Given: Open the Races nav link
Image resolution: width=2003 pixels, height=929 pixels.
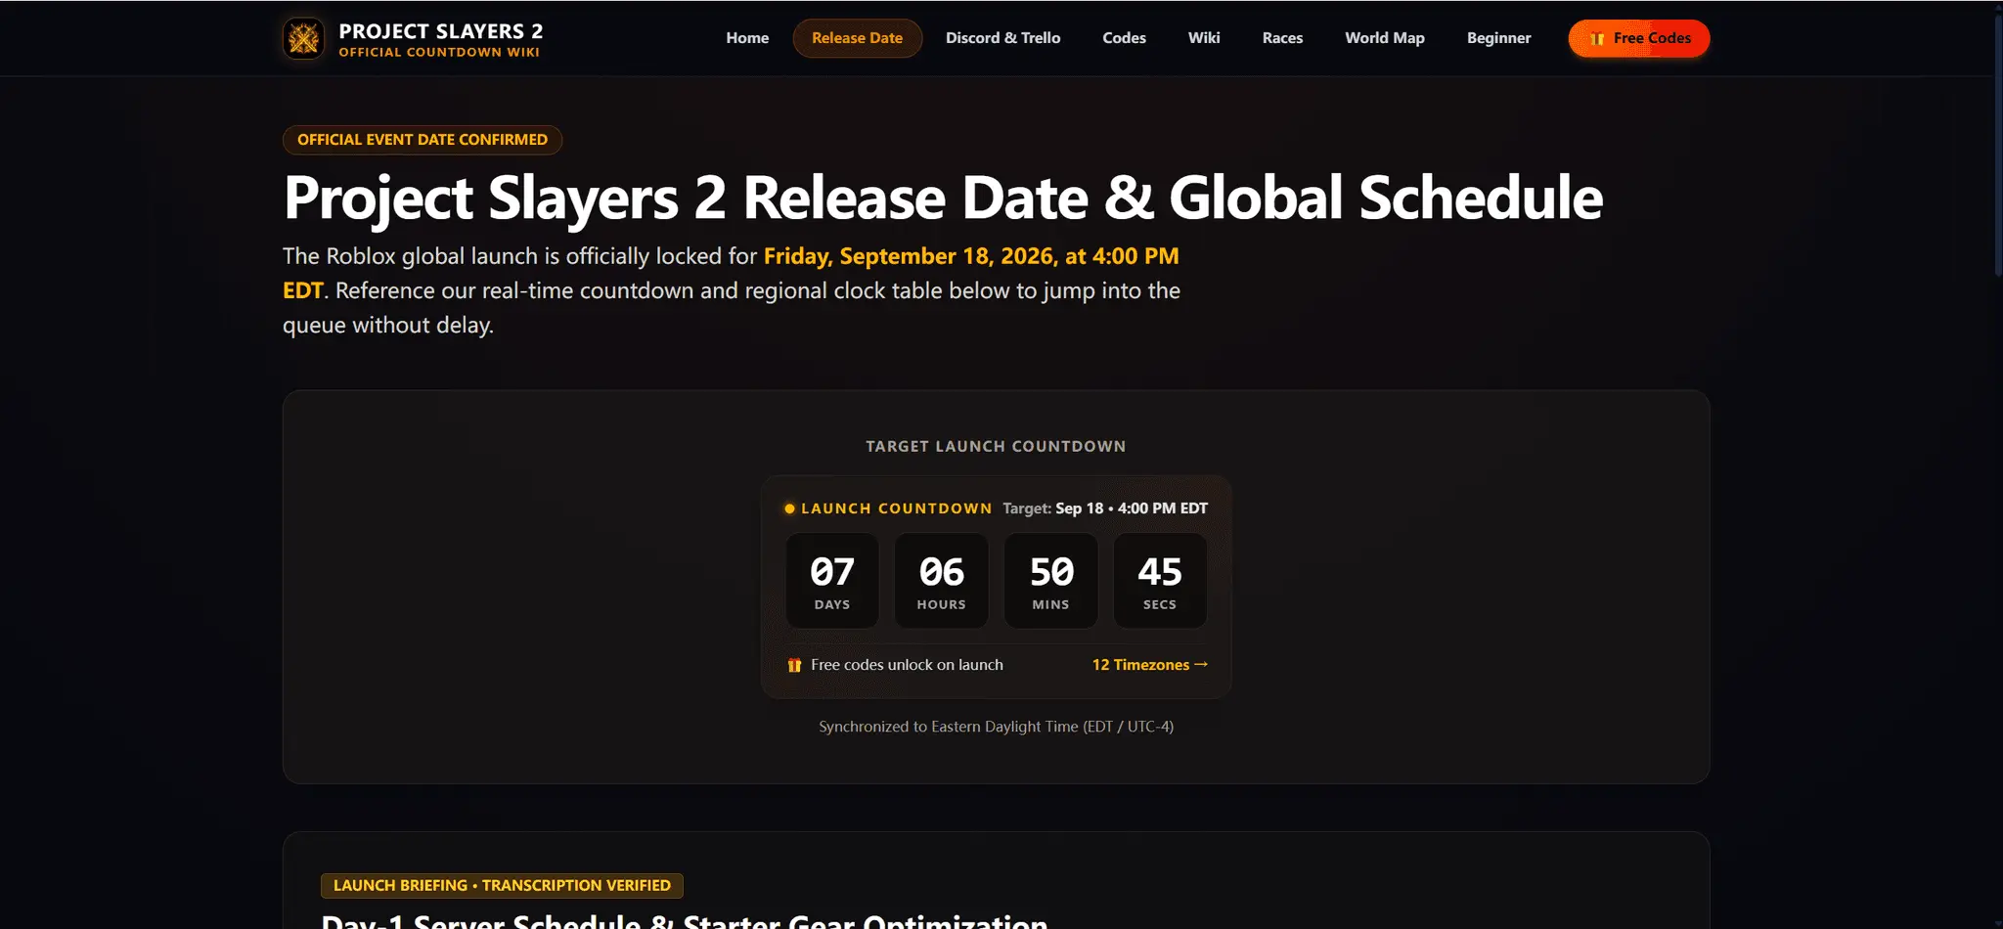Looking at the screenshot, I should 1282,38.
